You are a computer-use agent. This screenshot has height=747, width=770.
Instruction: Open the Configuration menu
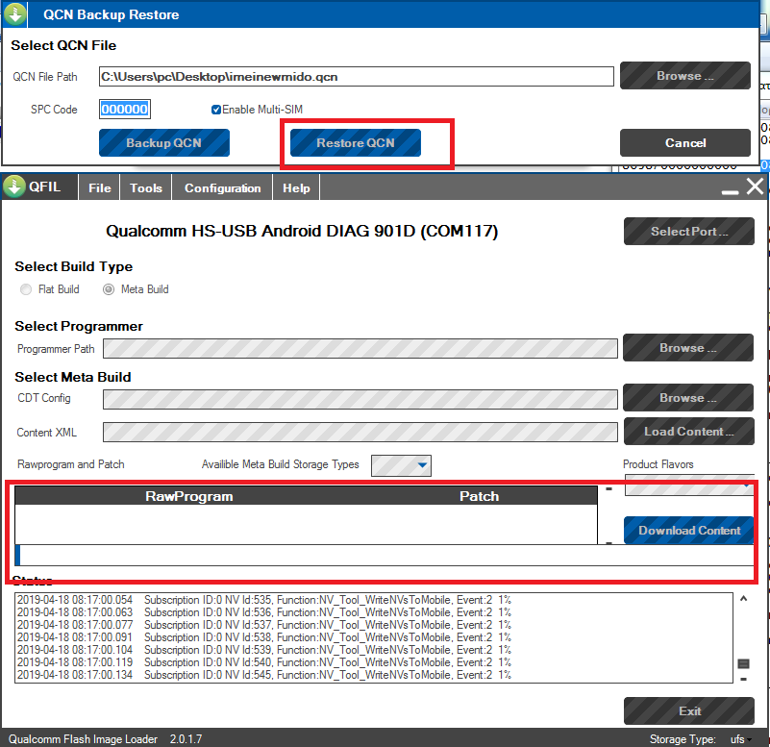click(x=222, y=188)
